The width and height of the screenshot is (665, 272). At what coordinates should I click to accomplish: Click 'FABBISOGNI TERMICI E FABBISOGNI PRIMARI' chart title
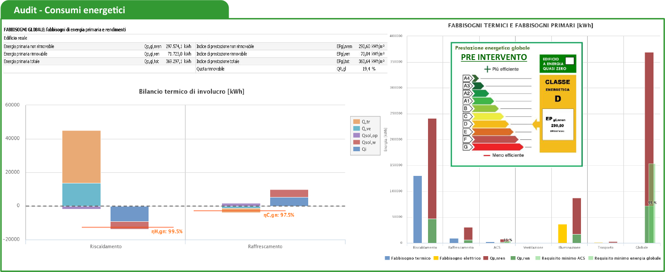pyautogui.click(x=520, y=26)
